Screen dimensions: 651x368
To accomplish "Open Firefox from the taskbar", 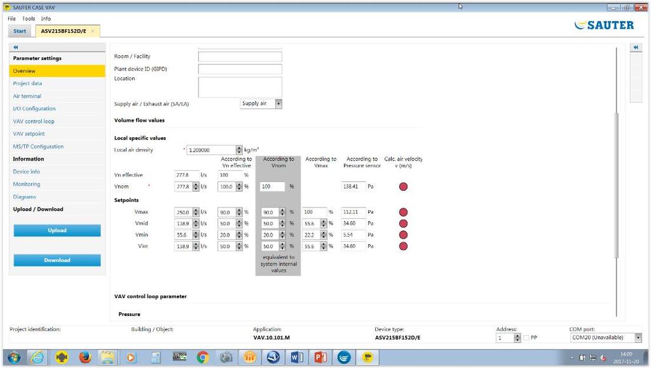I will 85,357.
